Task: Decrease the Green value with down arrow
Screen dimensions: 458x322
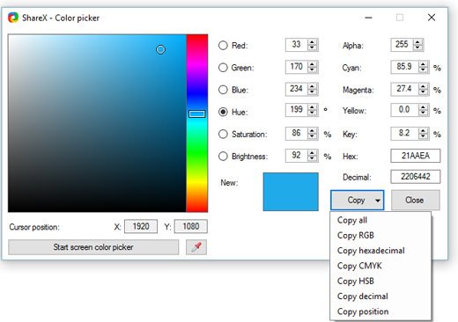Action: 312,70
